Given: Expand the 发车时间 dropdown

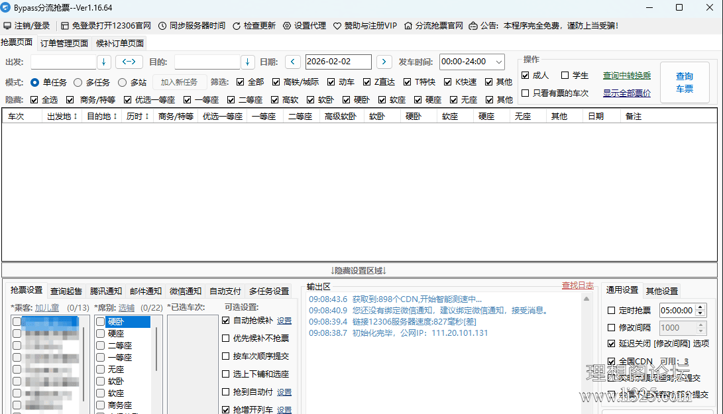Looking at the screenshot, I should [498, 62].
